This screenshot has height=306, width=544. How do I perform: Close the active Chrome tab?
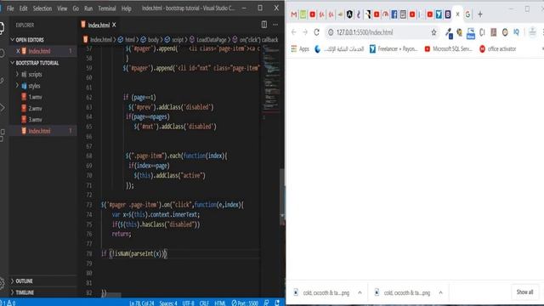[x=457, y=14]
